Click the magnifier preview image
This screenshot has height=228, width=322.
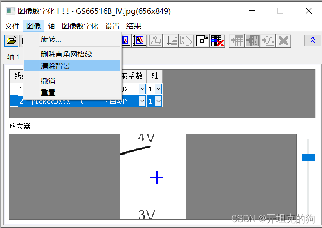(153, 176)
